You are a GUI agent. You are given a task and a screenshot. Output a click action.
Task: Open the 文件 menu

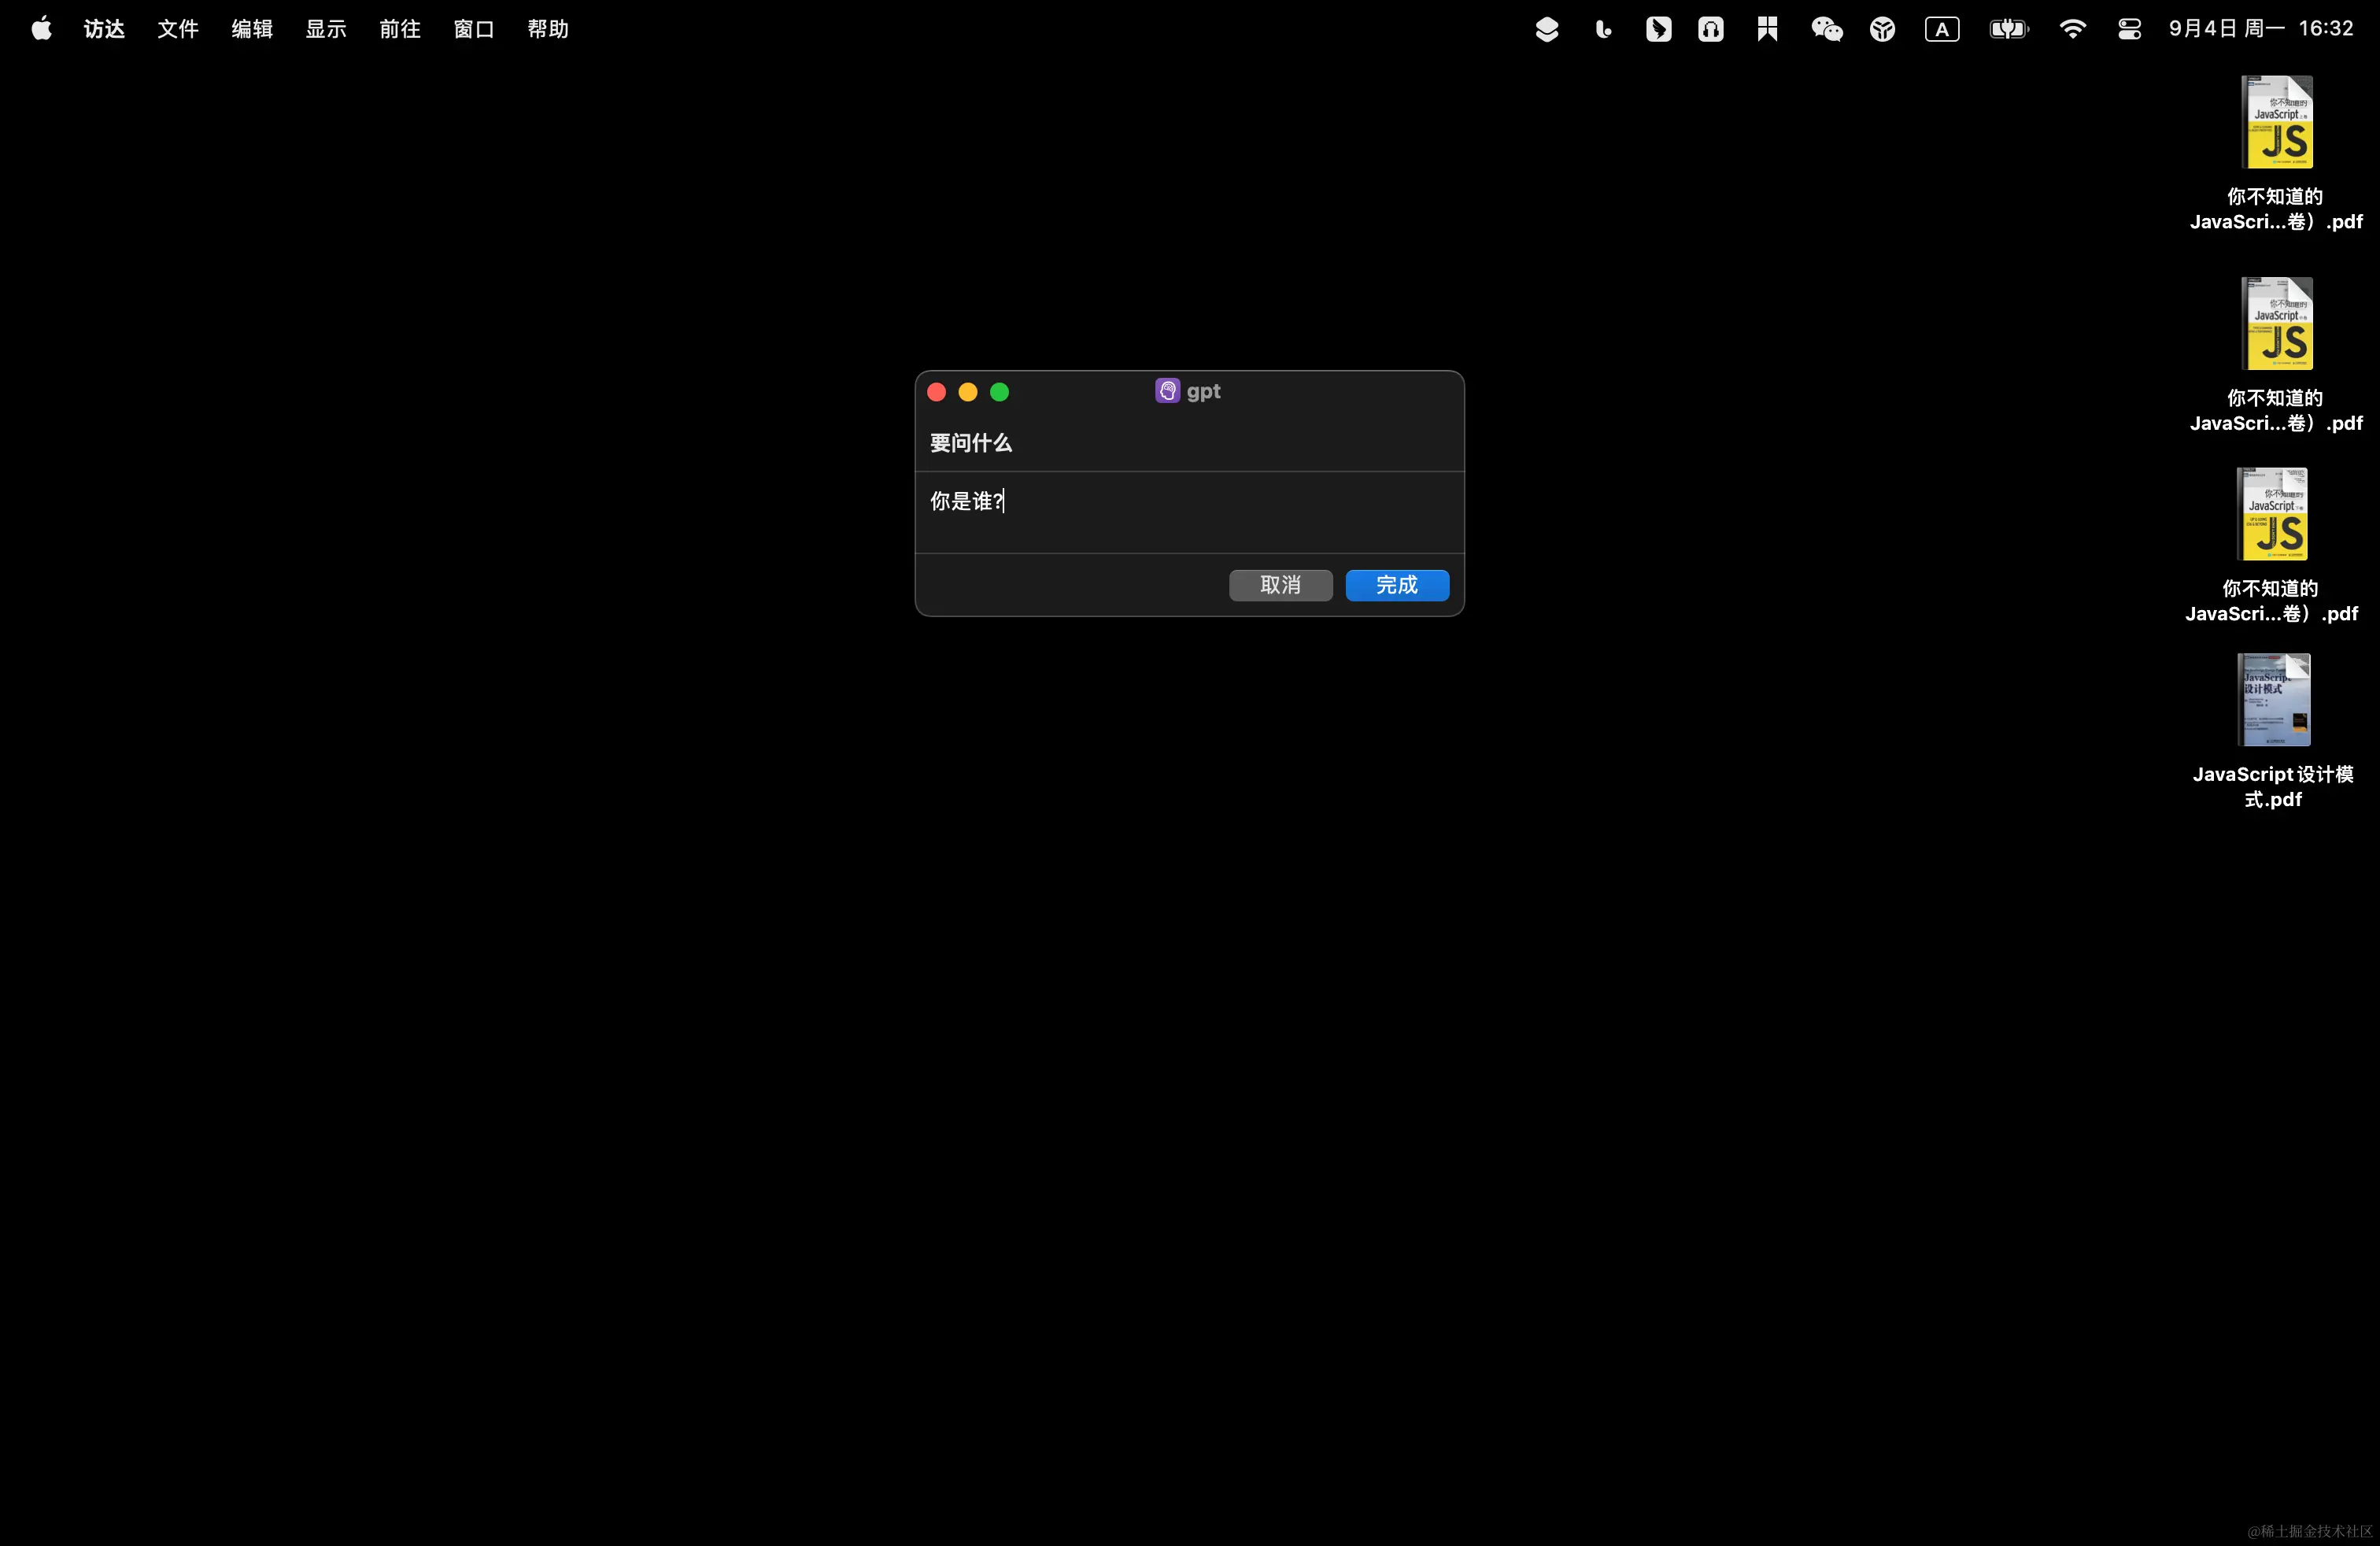178,29
